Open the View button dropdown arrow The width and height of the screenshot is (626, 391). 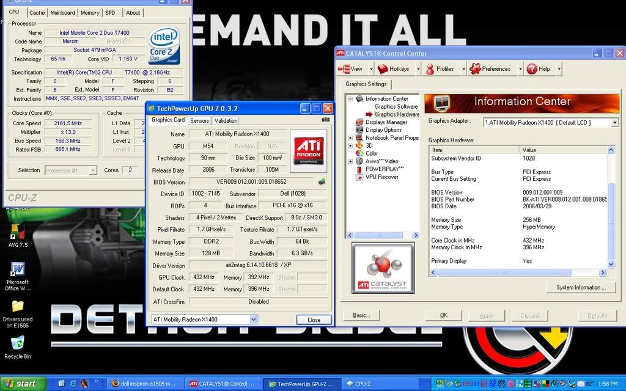[x=371, y=69]
